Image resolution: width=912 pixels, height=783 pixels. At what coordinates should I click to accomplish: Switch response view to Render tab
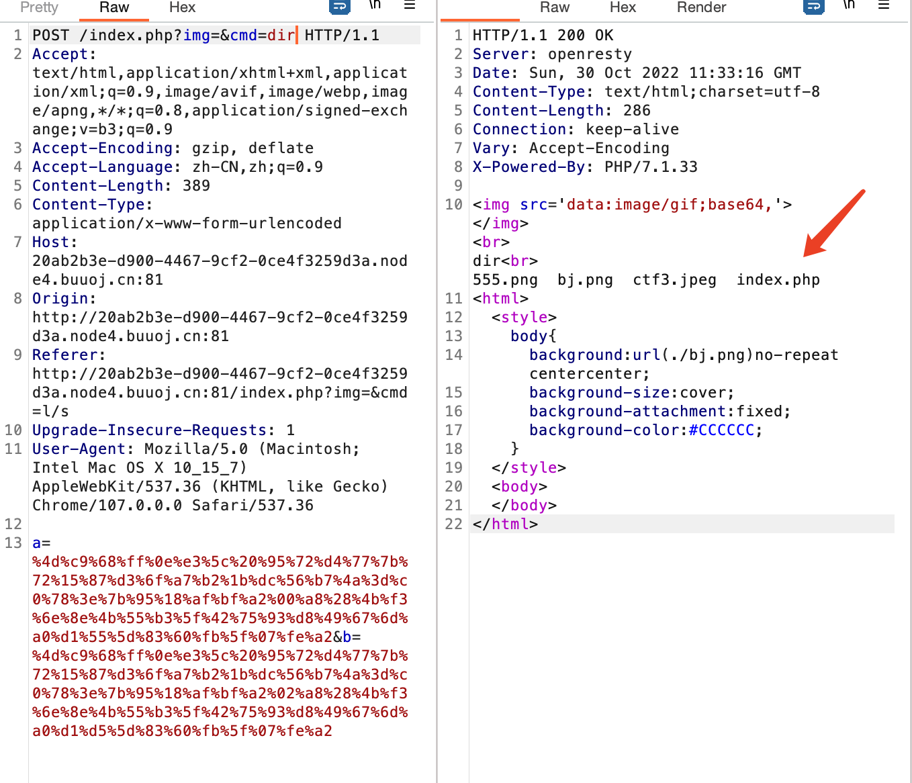click(x=701, y=7)
